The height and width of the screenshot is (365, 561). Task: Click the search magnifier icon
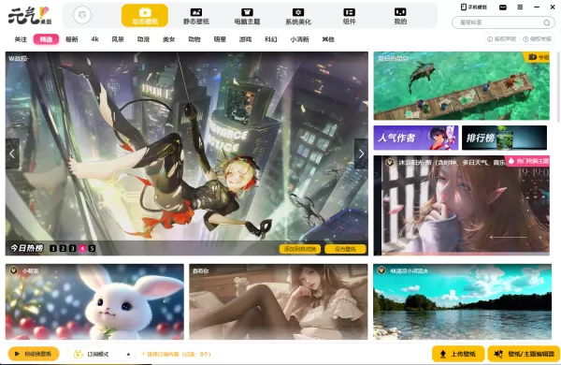click(547, 22)
